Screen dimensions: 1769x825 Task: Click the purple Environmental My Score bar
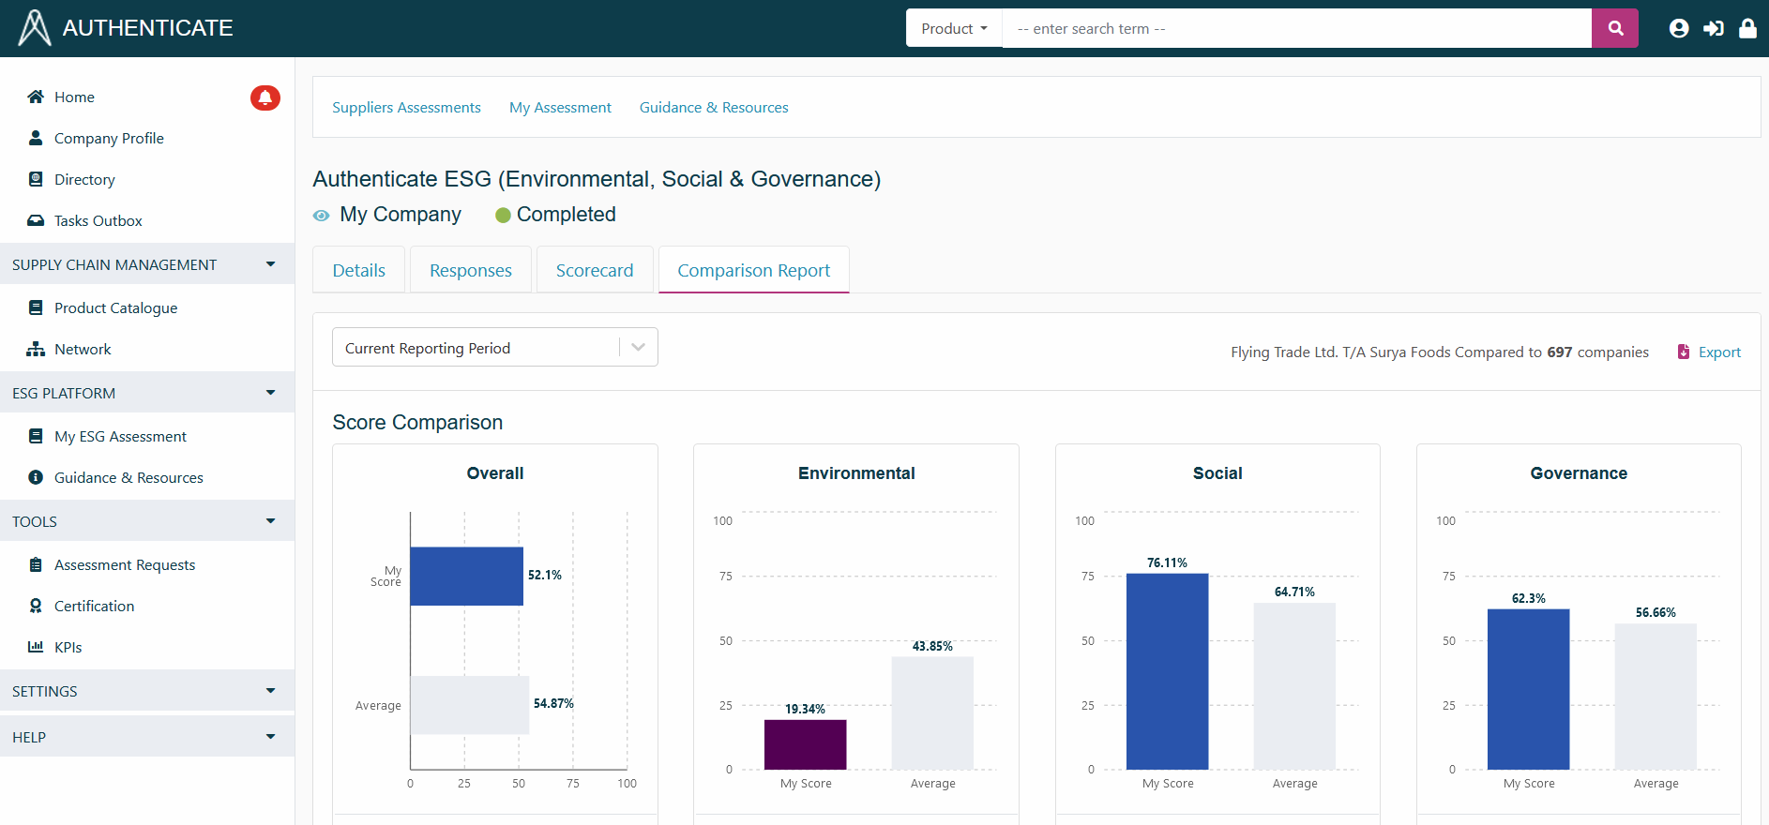pos(805,744)
